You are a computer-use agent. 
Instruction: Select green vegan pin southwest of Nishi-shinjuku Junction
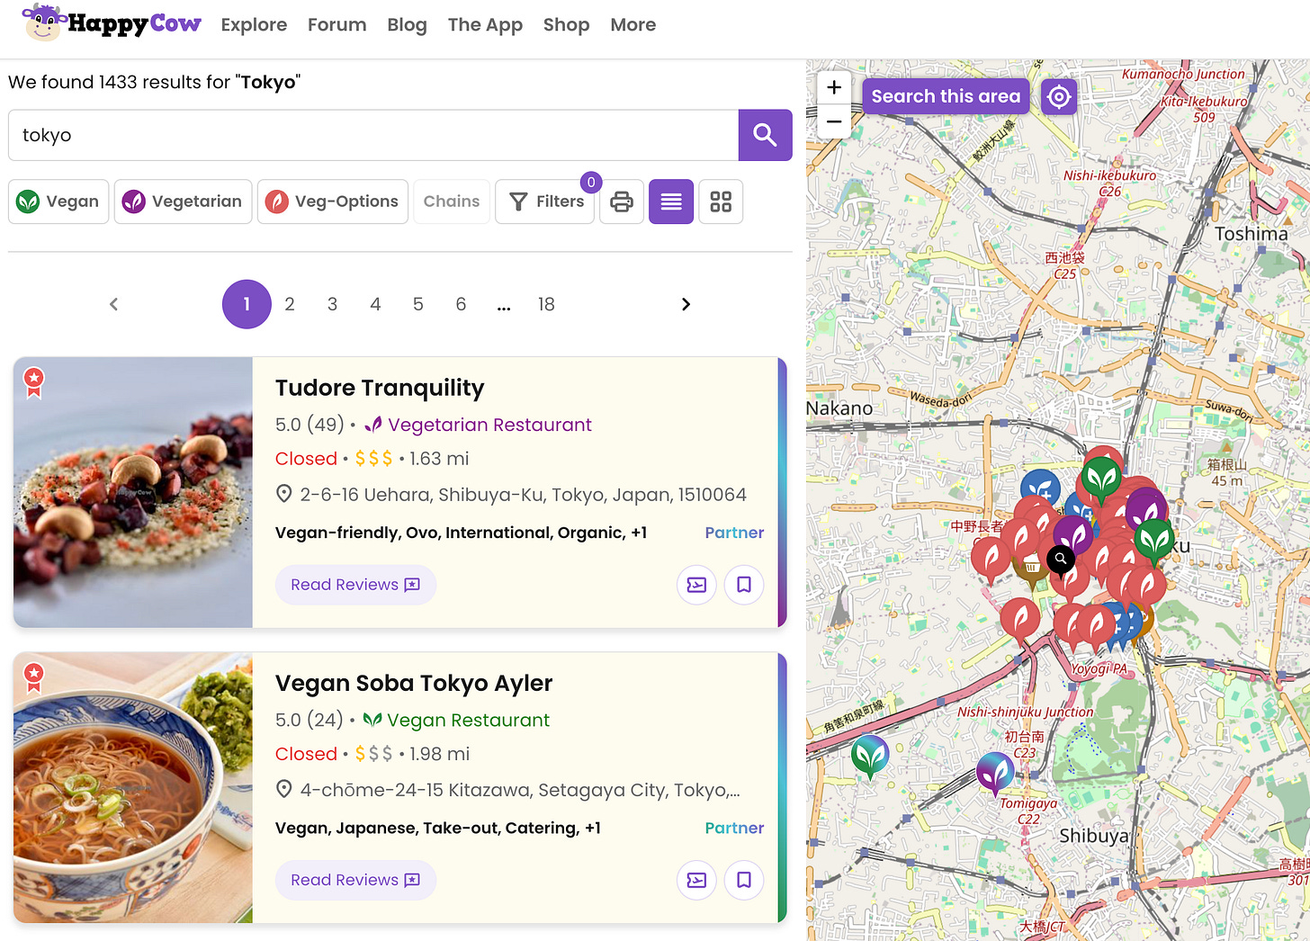click(870, 756)
